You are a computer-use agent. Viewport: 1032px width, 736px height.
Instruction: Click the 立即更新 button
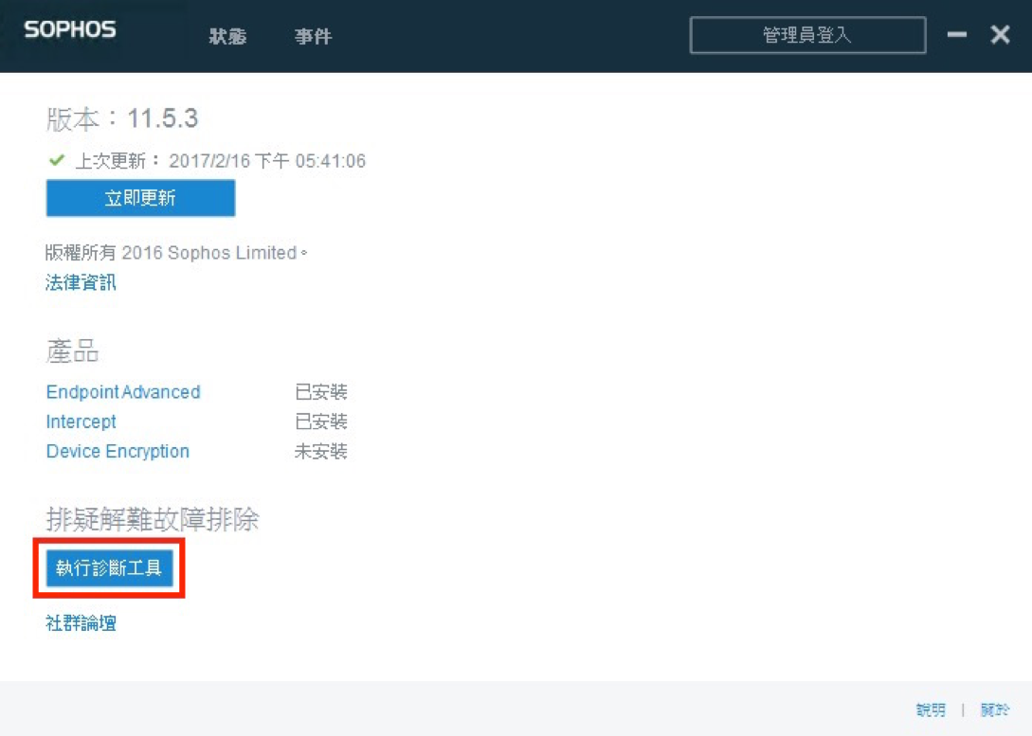140,198
